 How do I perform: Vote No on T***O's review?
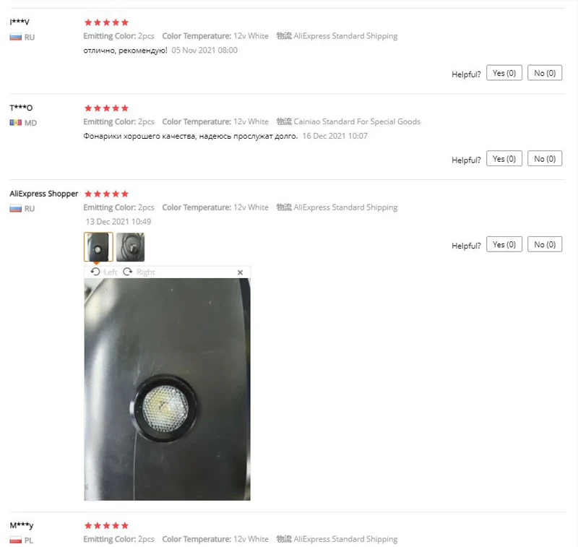[545, 158]
